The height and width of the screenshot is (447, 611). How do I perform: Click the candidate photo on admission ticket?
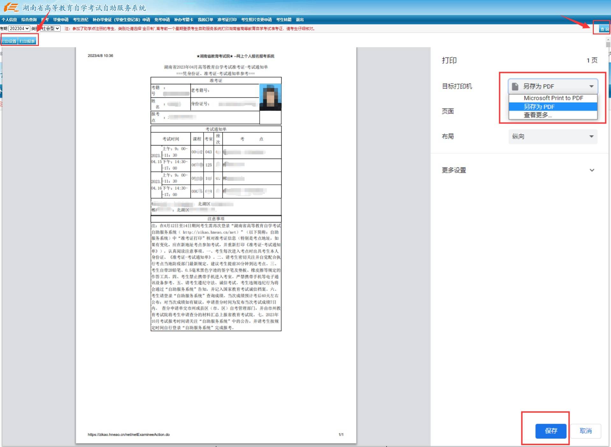pyautogui.click(x=270, y=97)
